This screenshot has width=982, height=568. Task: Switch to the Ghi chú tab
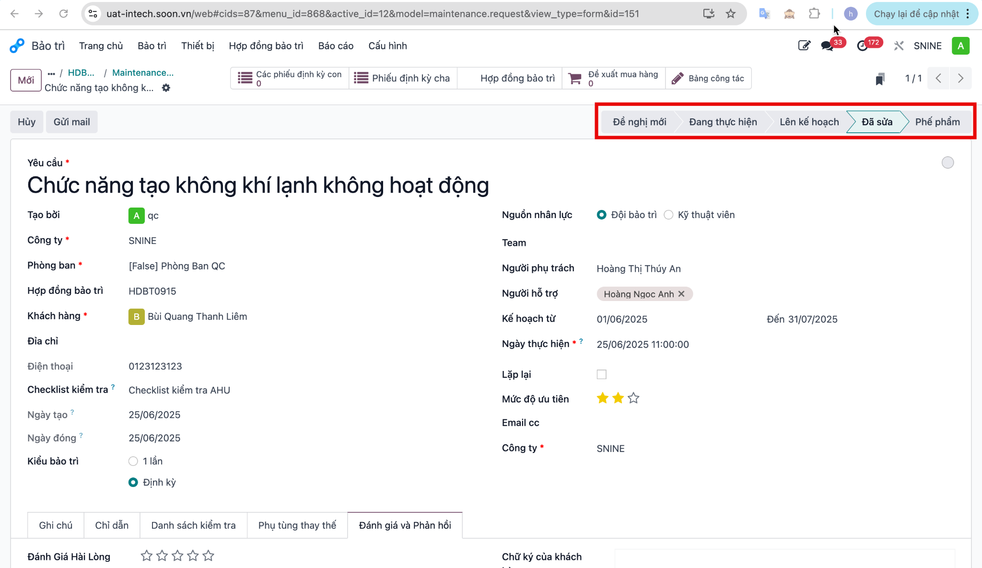coord(56,525)
